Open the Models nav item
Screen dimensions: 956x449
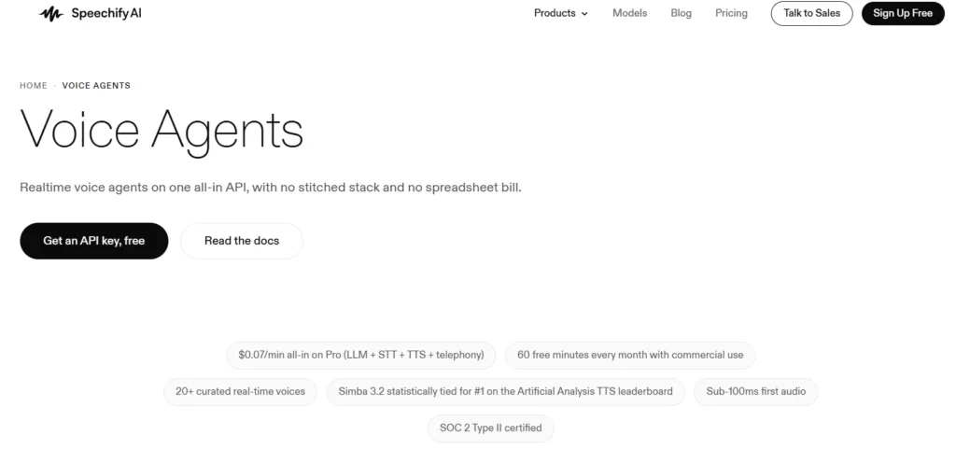coord(630,13)
